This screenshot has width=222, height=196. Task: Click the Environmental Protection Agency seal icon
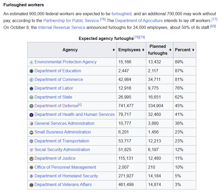31,62
